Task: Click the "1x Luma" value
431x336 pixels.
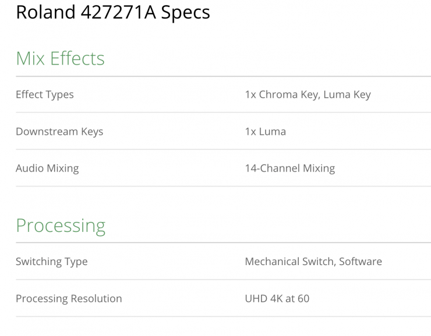Action: (x=266, y=131)
